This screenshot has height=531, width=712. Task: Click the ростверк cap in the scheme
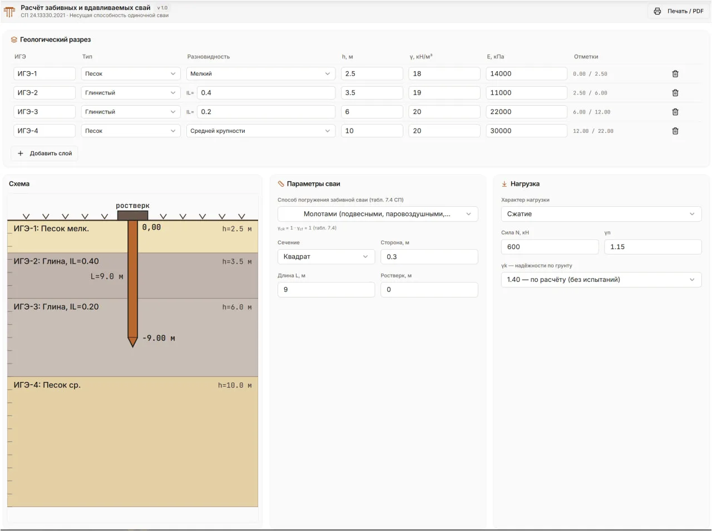(132, 215)
